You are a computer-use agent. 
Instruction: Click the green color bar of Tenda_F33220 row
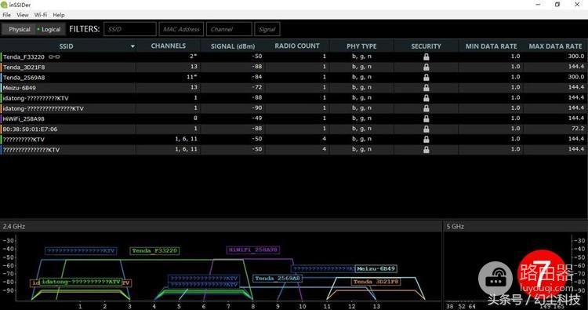(1, 57)
